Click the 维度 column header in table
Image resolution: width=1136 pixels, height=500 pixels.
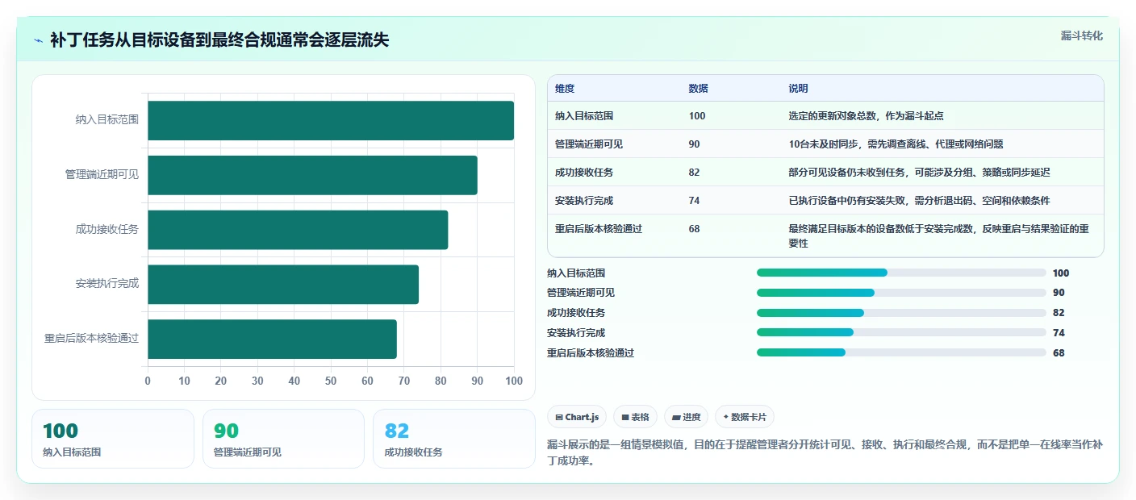tap(565, 88)
